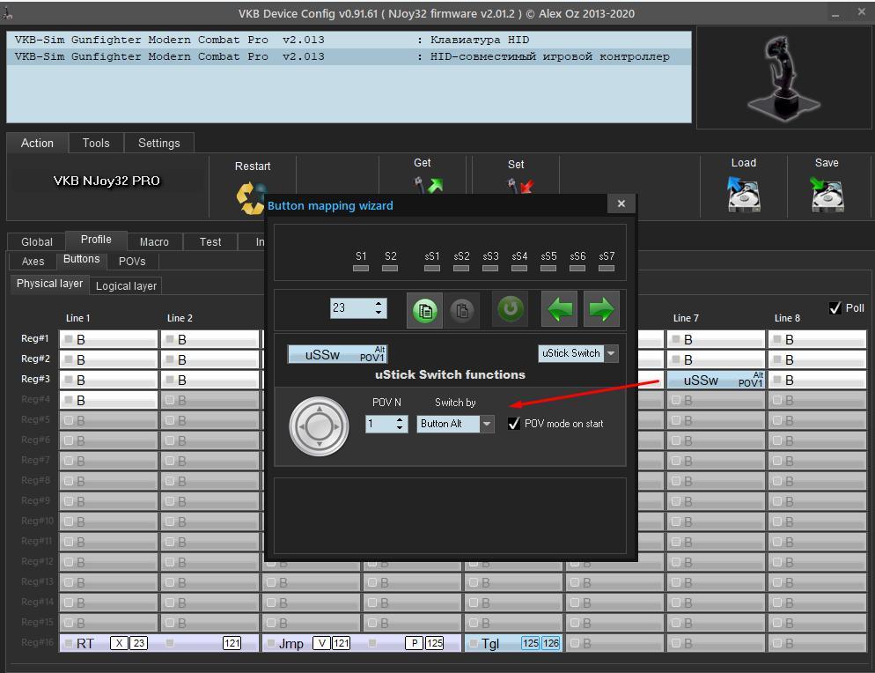Click the Reg#2 Line 2 B cell
This screenshot has height=673, width=875.
pos(210,359)
